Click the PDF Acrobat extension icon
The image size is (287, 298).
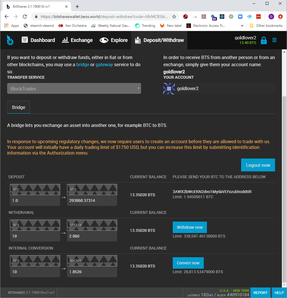click(x=203, y=17)
